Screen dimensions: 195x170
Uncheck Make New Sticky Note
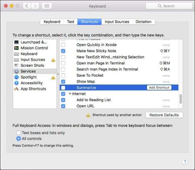(63, 51)
